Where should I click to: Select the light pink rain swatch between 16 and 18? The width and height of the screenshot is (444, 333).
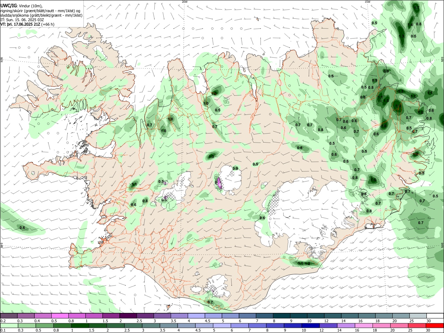pyautogui.click(x=364, y=325)
